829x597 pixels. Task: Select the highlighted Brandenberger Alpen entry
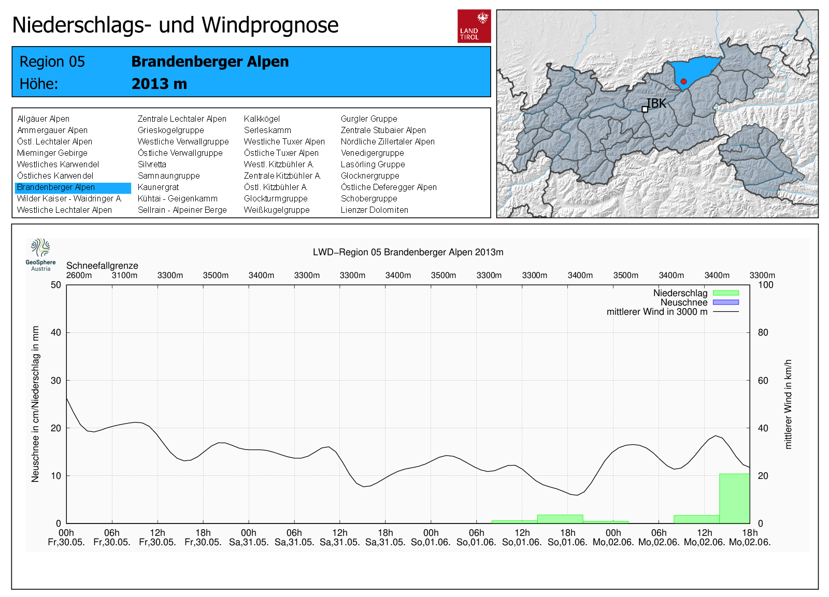tap(56, 187)
